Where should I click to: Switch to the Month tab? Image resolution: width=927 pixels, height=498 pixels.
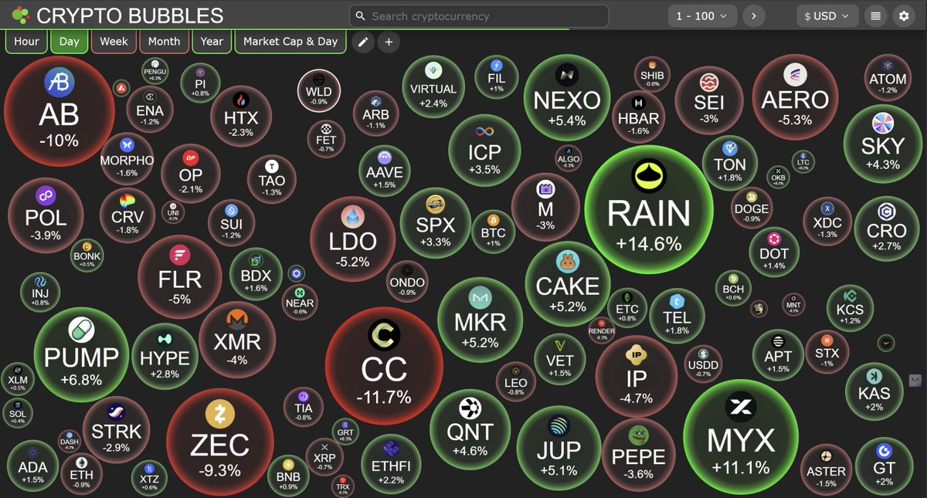164,42
